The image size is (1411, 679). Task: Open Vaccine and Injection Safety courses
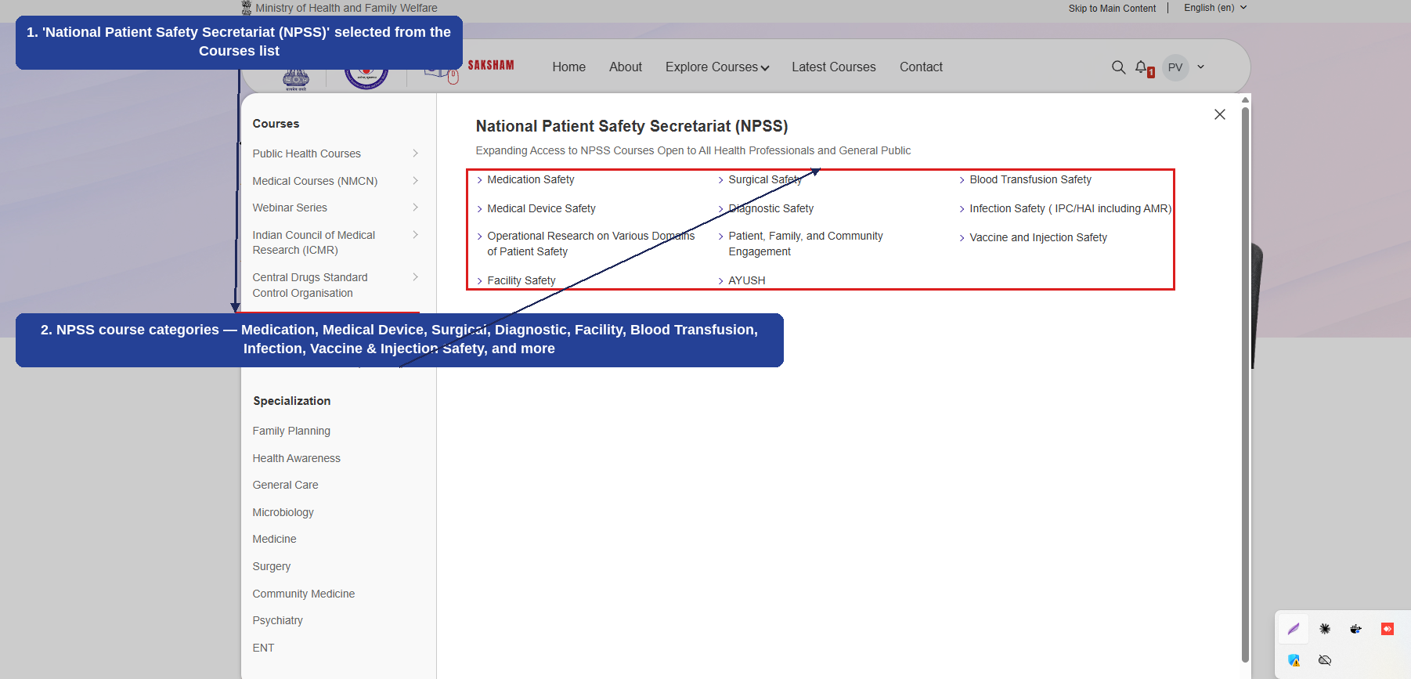(1037, 237)
